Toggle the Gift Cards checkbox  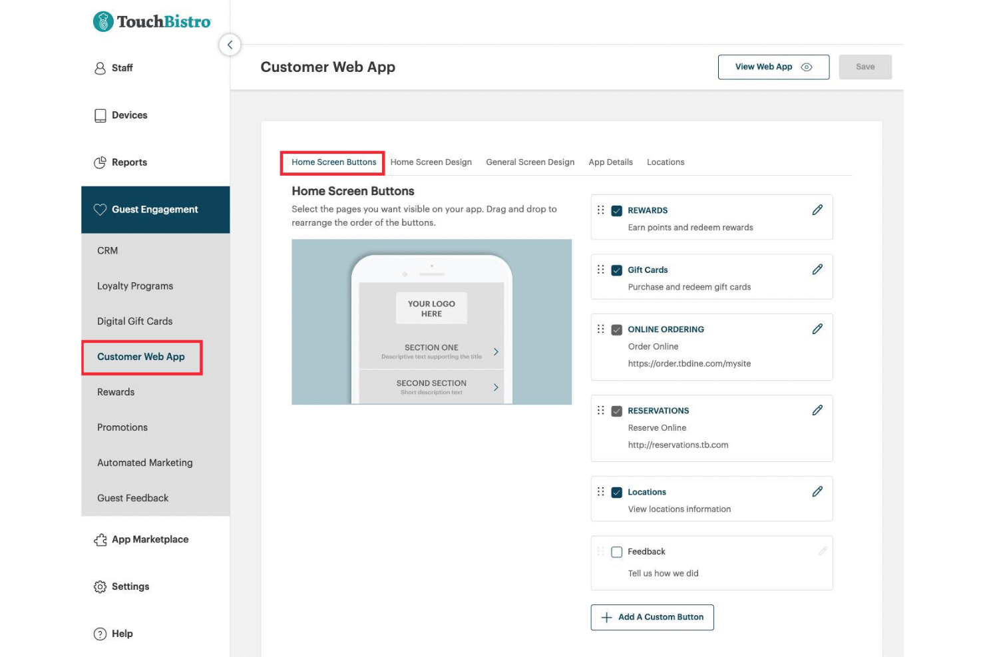click(x=617, y=270)
